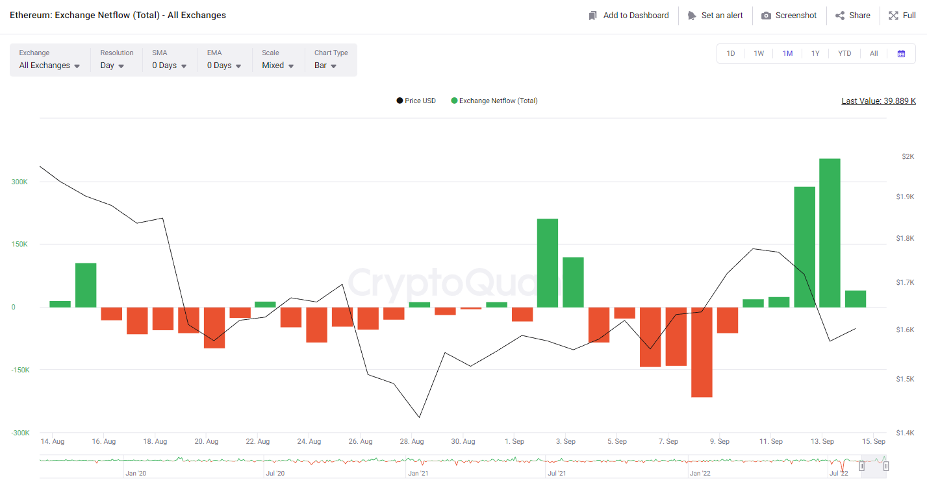Click the Price USD legend dot
Viewport: 927px width, 484px height.
pyautogui.click(x=399, y=101)
